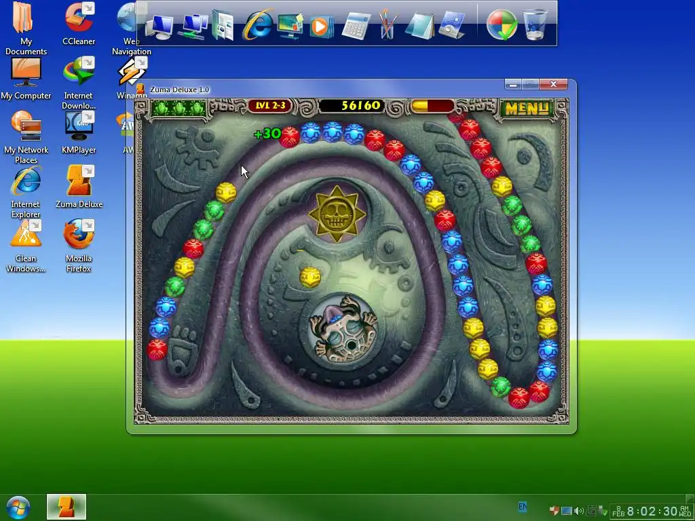Viewport: 695px width, 521px height.
Task: Click the yellow level progress bar
Action: tap(432, 107)
